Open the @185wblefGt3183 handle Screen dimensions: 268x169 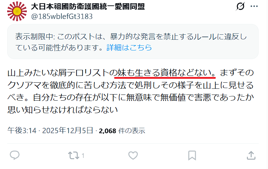coord(62,16)
